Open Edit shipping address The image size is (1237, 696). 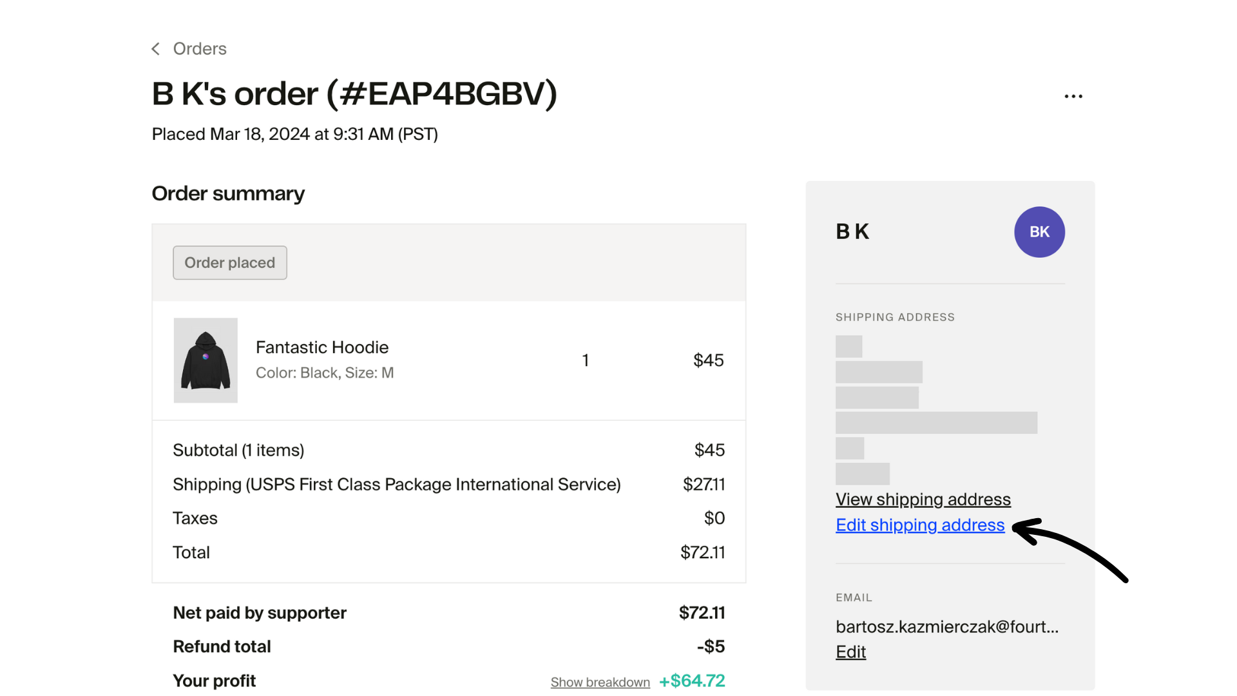click(x=919, y=525)
